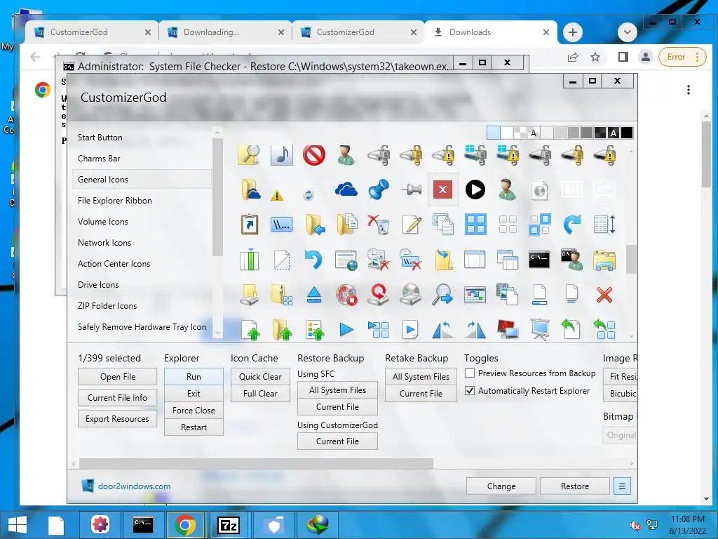
Task: Select the black circle play icon
Action: (475, 189)
